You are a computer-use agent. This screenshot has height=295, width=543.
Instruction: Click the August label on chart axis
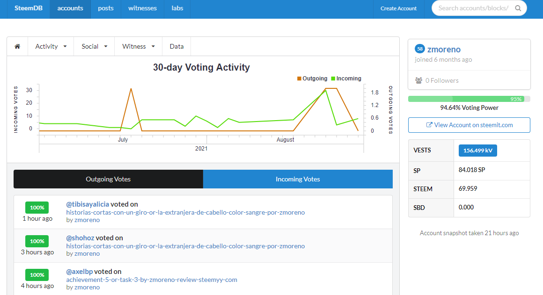(x=286, y=140)
